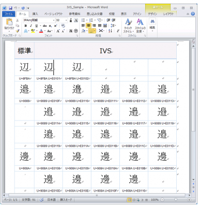Open the numbering list dropdown arrow
Screen dimensions: 200x206
click(95, 20)
